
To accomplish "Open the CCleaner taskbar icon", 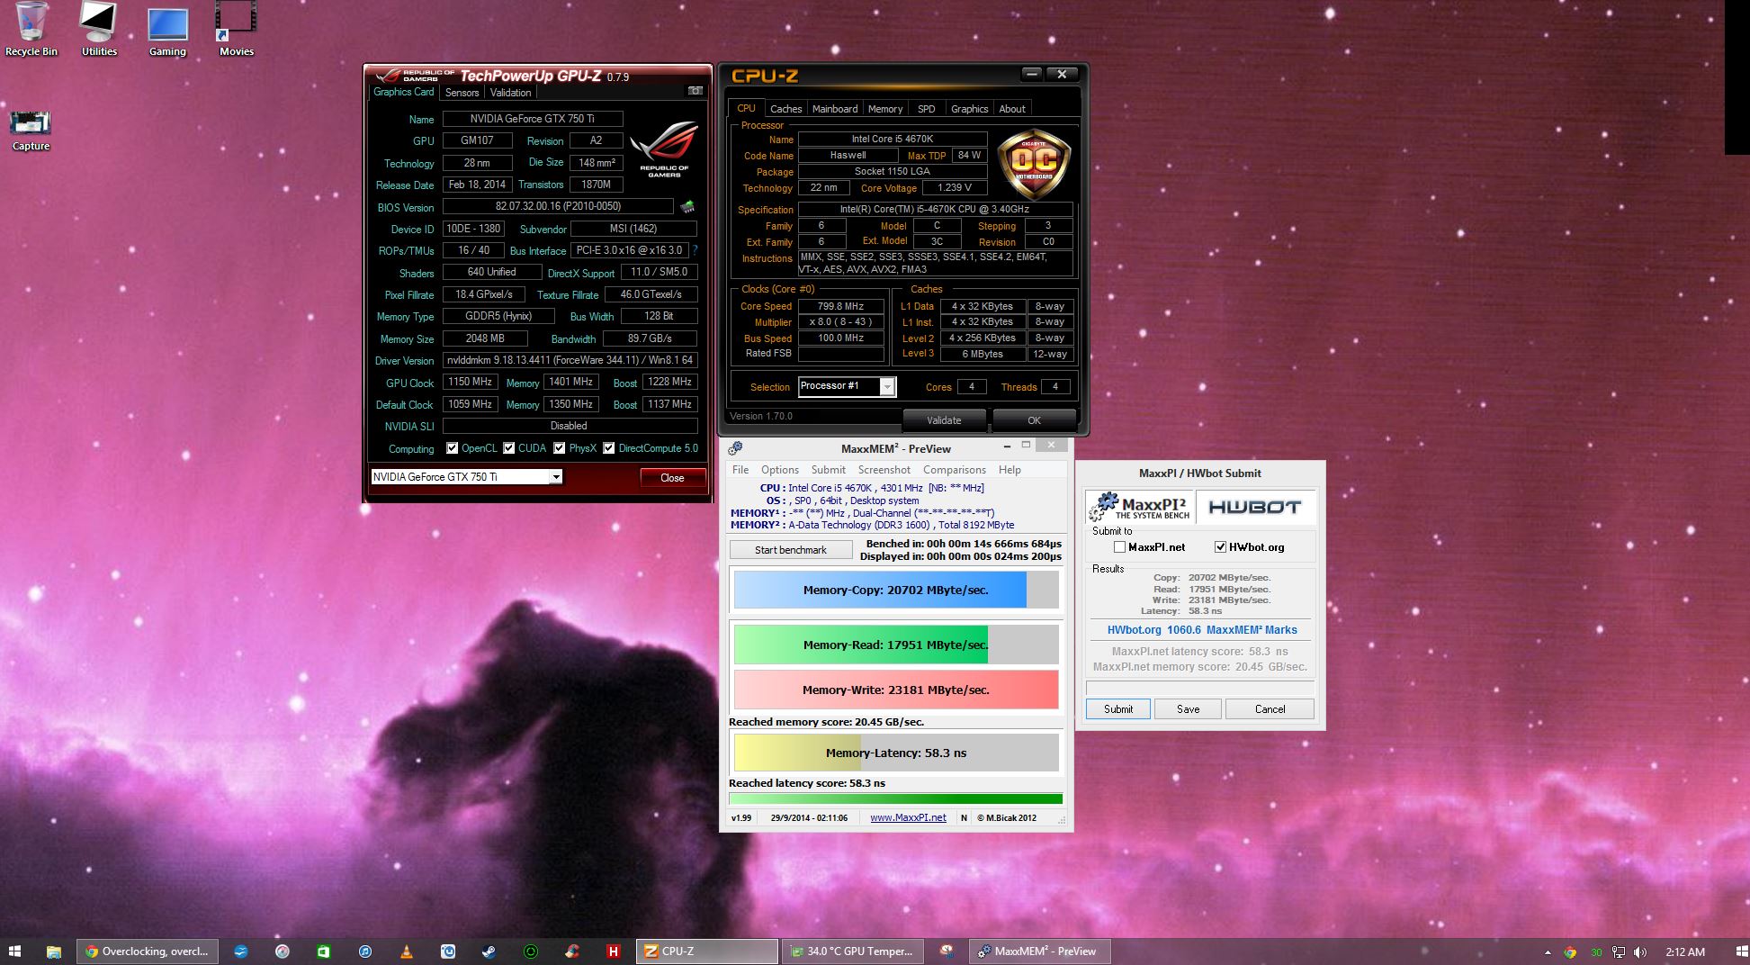I will (x=571, y=951).
